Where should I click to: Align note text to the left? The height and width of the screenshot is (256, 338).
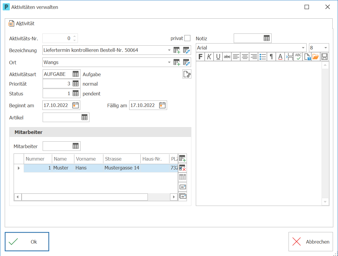coord(236,57)
